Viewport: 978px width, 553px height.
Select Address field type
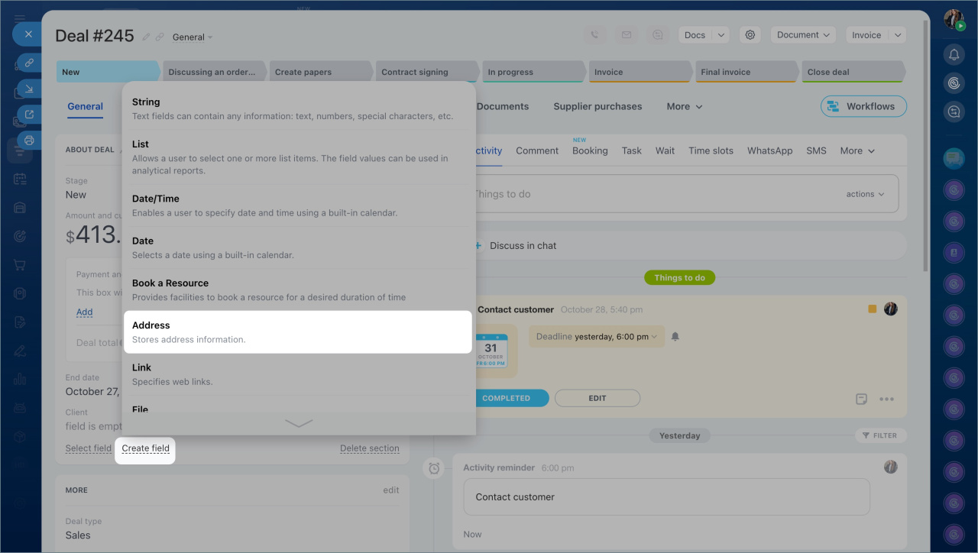pos(298,331)
